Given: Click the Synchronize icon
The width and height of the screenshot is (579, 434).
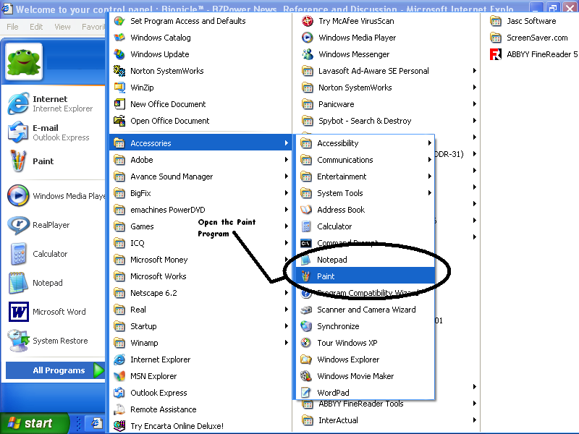Looking at the screenshot, I should click(305, 326).
